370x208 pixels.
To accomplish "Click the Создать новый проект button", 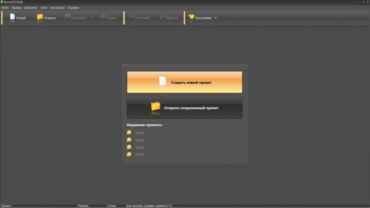I will 185,82.
